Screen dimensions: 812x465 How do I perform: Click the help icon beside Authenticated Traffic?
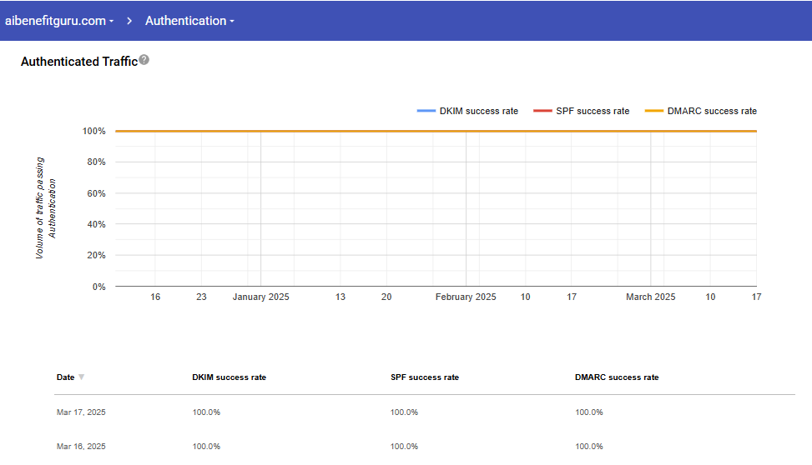tap(144, 60)
